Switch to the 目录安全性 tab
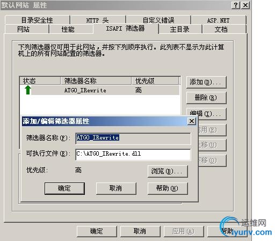The image size is (275, 241). 37,20
